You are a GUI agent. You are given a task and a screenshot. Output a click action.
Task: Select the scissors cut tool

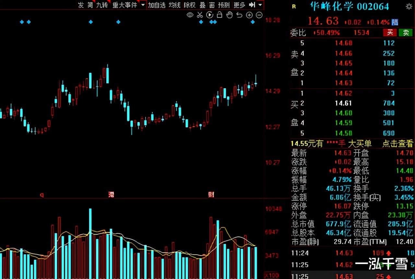click(x=200, y=15)
